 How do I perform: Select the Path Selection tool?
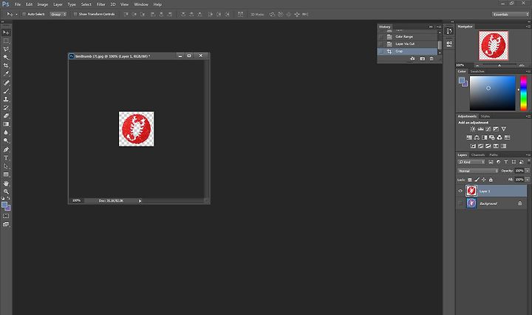pos(6,166)
